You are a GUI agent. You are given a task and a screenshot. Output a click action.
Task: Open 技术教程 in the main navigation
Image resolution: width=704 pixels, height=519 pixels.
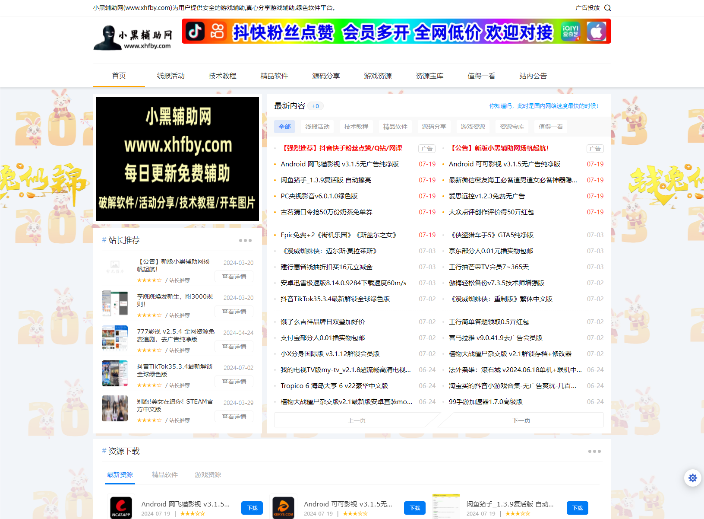pos(223,76)
